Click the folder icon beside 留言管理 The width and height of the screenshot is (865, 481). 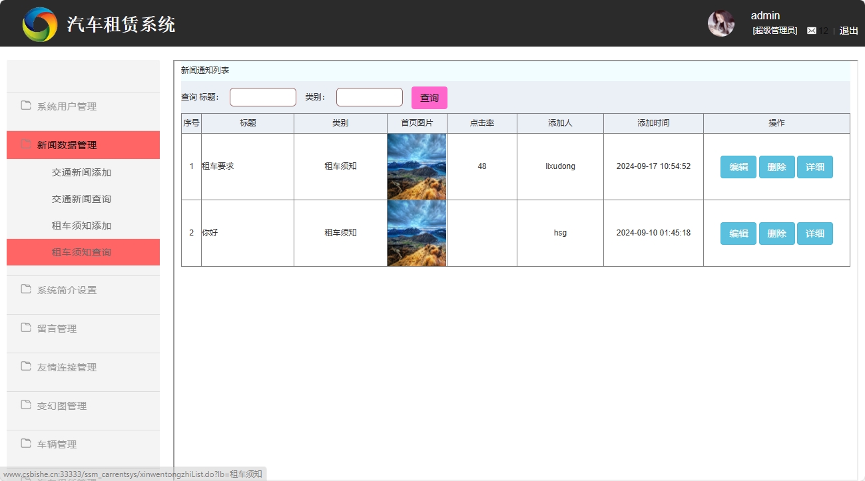tap(26, 327)
